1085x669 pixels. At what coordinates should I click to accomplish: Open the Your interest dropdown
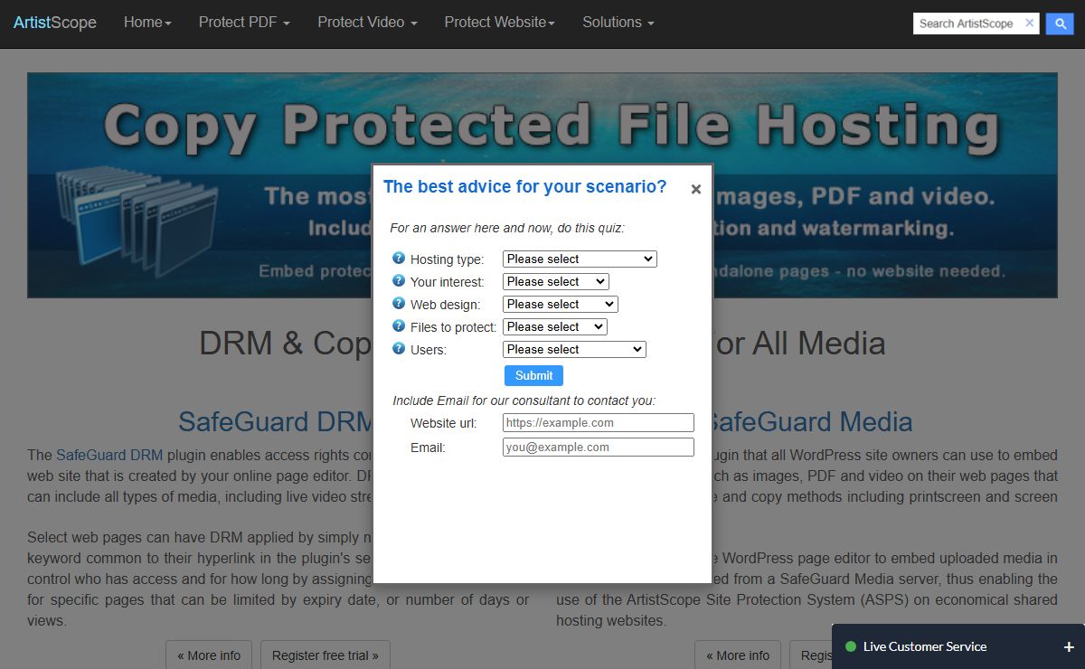556,281
